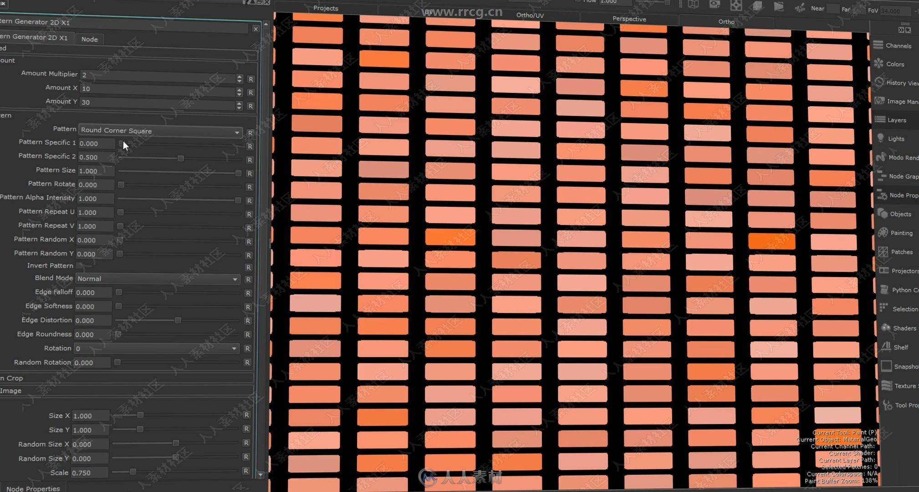This screenshot has height=492, width=919.
Task: Switch to the Node tab
Action: click(x=89, y=39)
